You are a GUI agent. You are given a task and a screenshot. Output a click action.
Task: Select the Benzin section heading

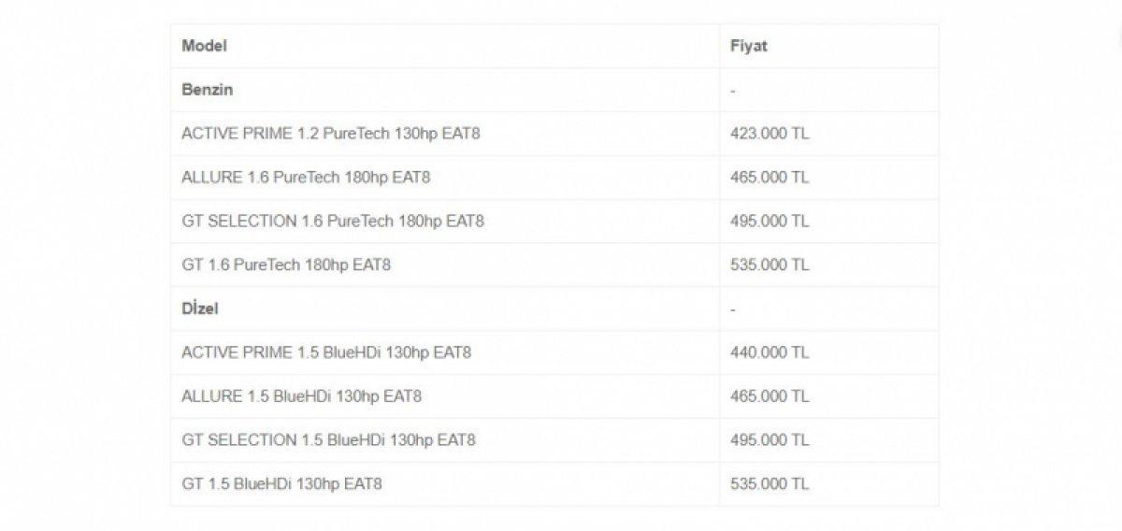tap(208, 90)
